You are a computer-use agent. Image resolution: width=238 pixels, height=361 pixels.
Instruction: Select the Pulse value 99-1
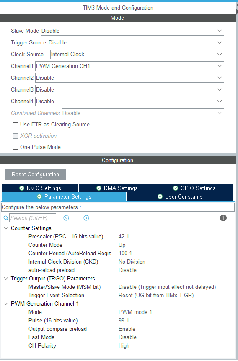coord(124,320)
